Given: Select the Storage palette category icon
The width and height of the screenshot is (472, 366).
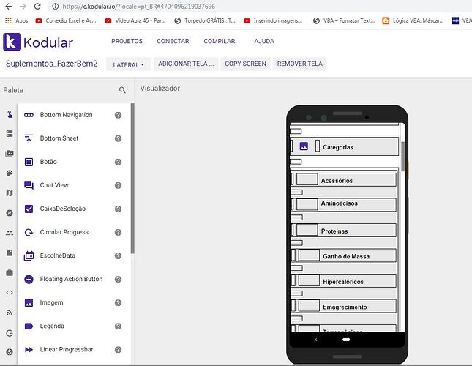Looking at the screenshot, I should point(10,253).
